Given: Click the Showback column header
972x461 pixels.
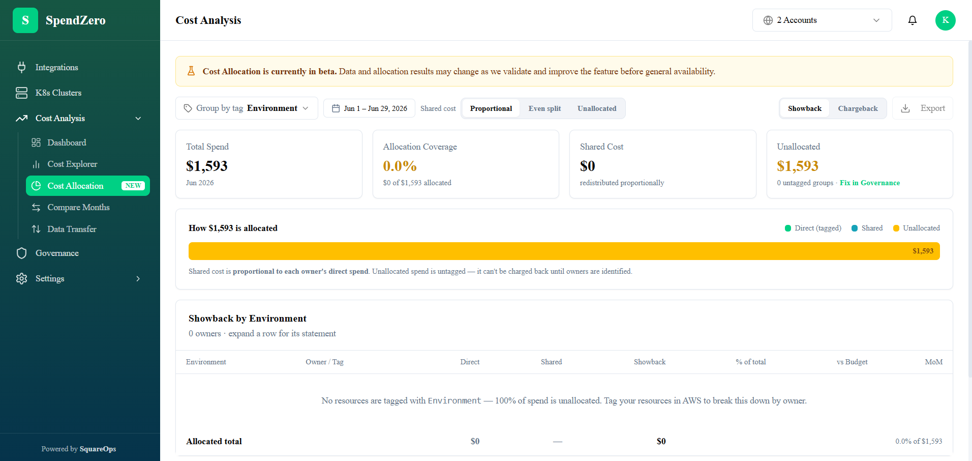Looking at the screenshot, I should 650,362.
